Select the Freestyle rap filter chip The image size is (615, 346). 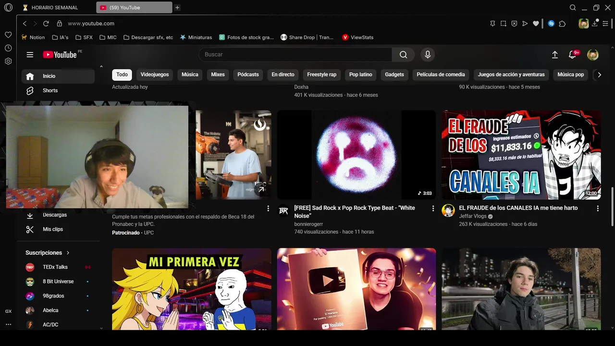pos(322,74)
